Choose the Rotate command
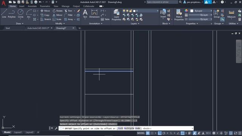 pos(57,11)
